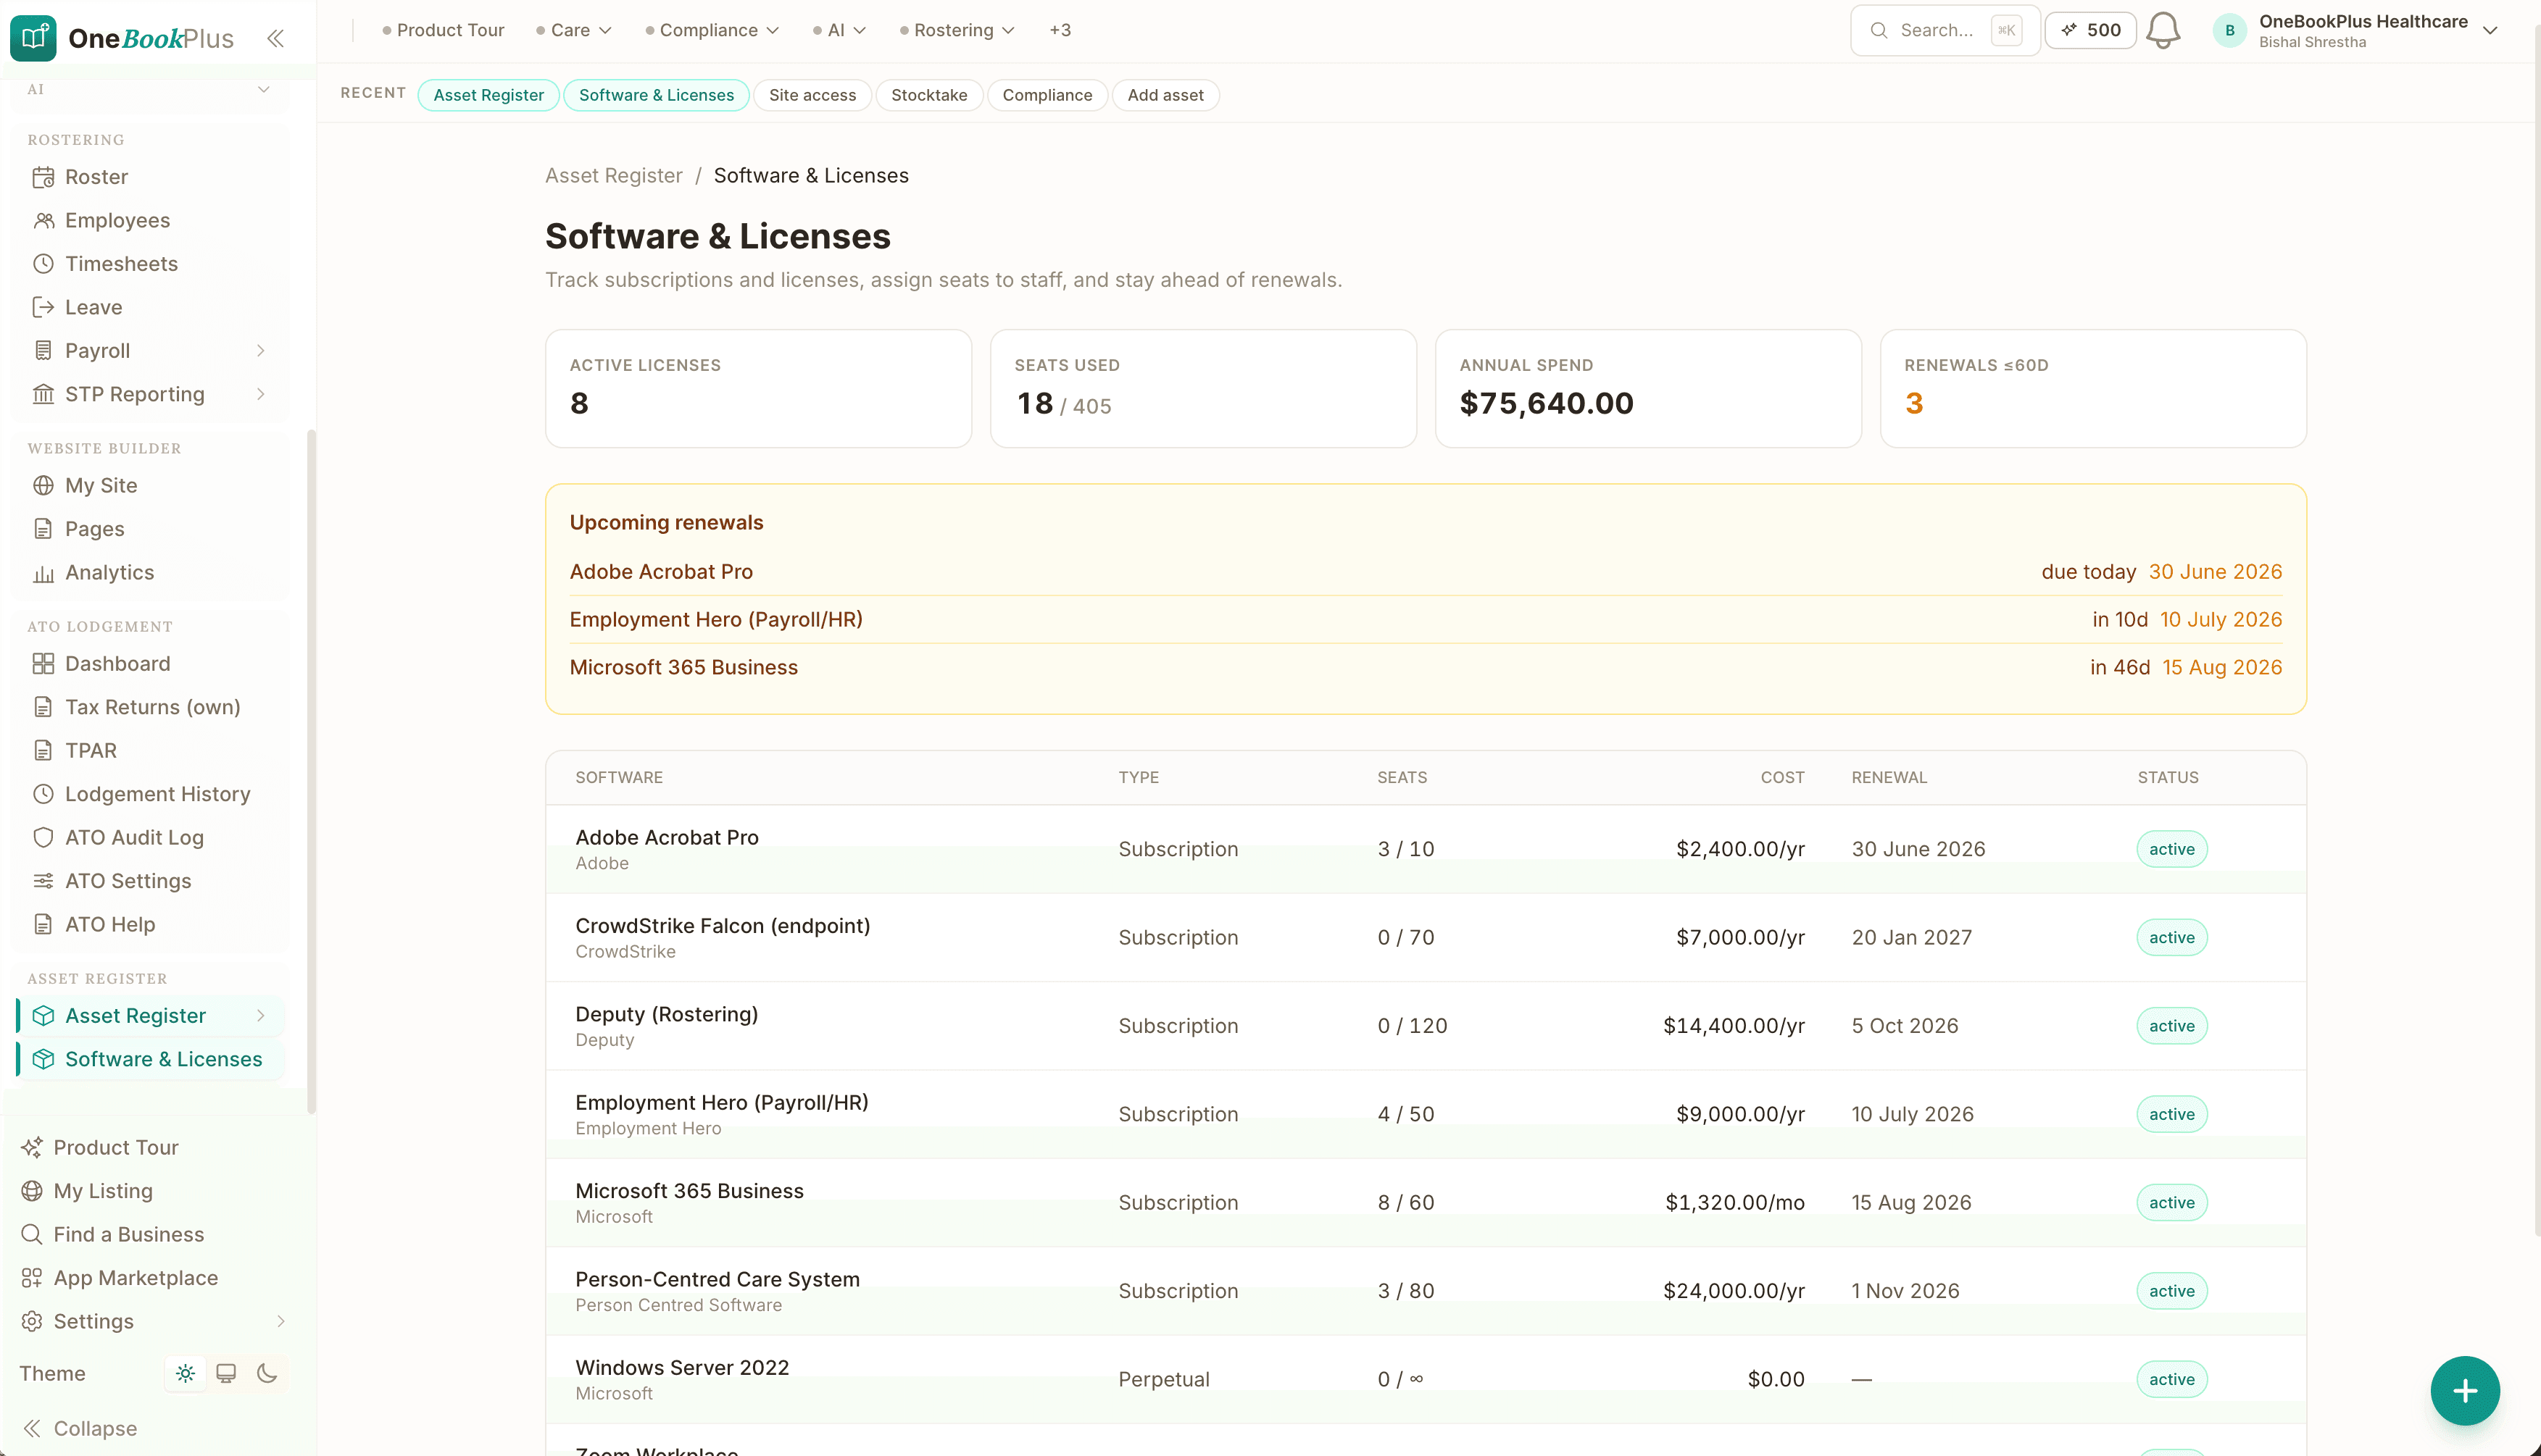Open Analytics bar chart icon
Image resolution: width=2541 pixels, height=1456 pixels.
point(43,573)
